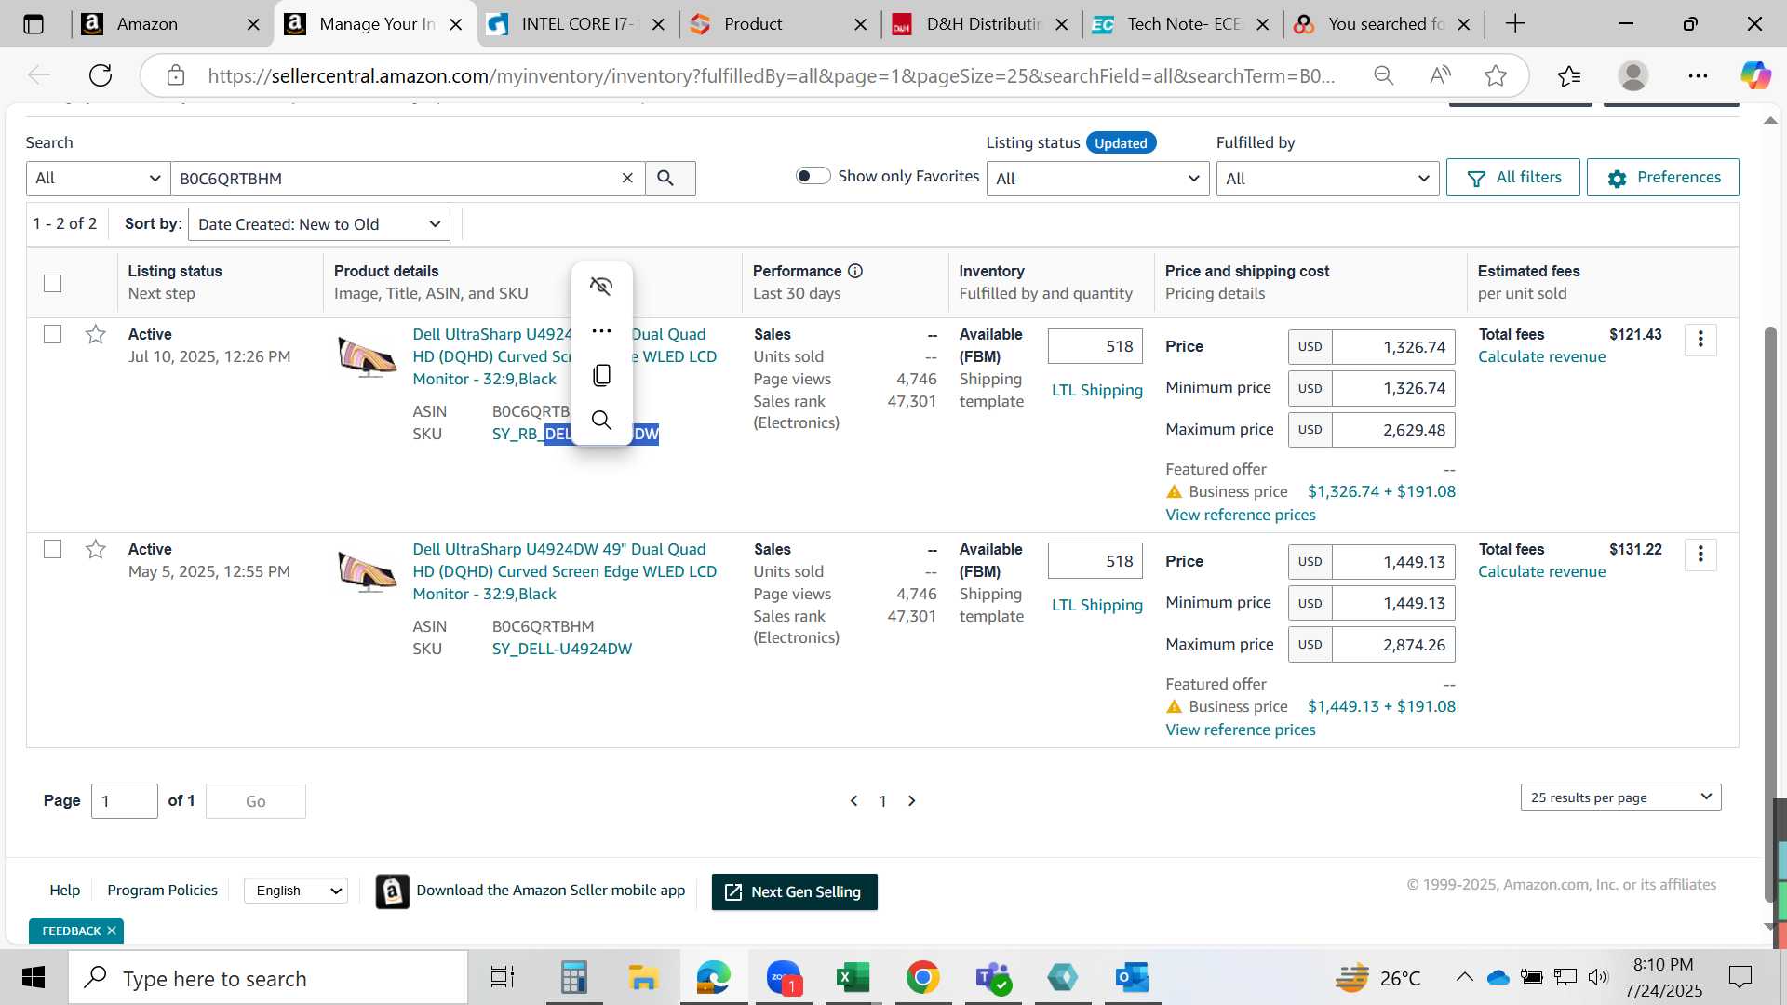Viewport: 1787px width, 1005px height.
Task: Add this page to favorites star icon
Action: tap(1496, 75)
